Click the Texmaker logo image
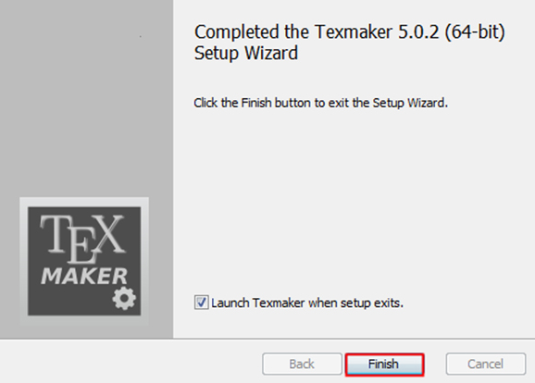The image size is (535, 383). pyautogui.click(x=84, y=261)
